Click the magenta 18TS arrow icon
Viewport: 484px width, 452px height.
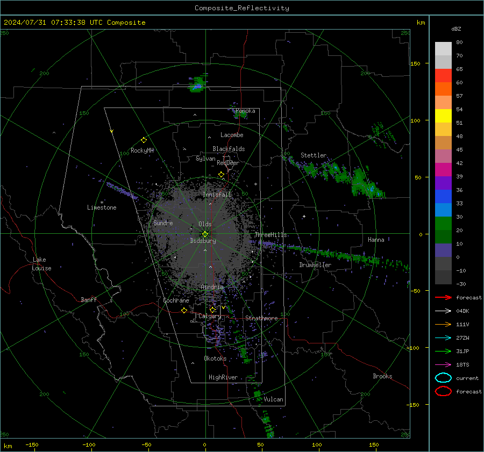[443, 365]
